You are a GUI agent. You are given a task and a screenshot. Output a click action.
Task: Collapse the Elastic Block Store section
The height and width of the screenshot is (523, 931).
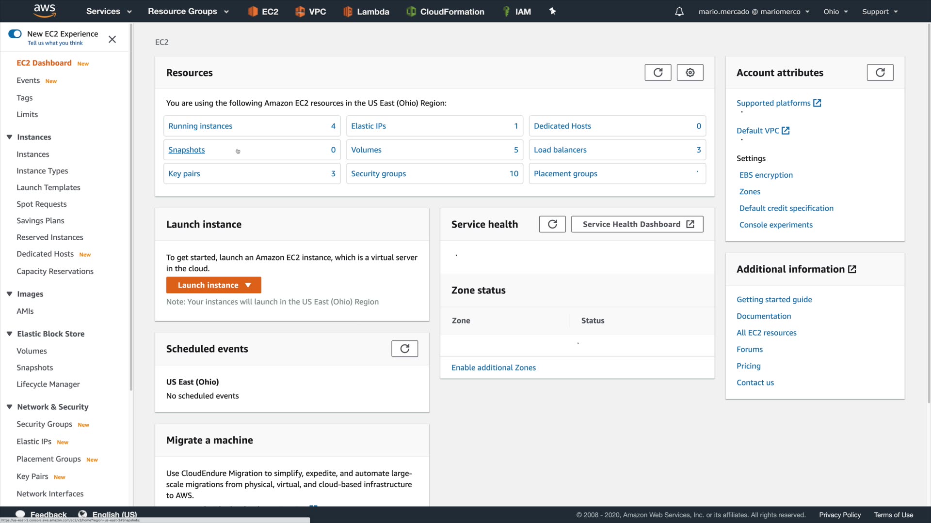coord(9,334)
